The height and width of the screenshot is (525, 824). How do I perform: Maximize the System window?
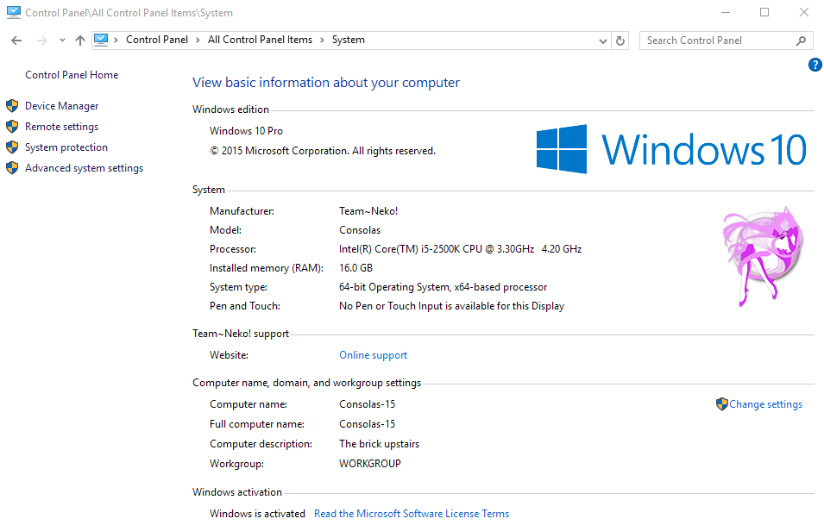[764, 12]
